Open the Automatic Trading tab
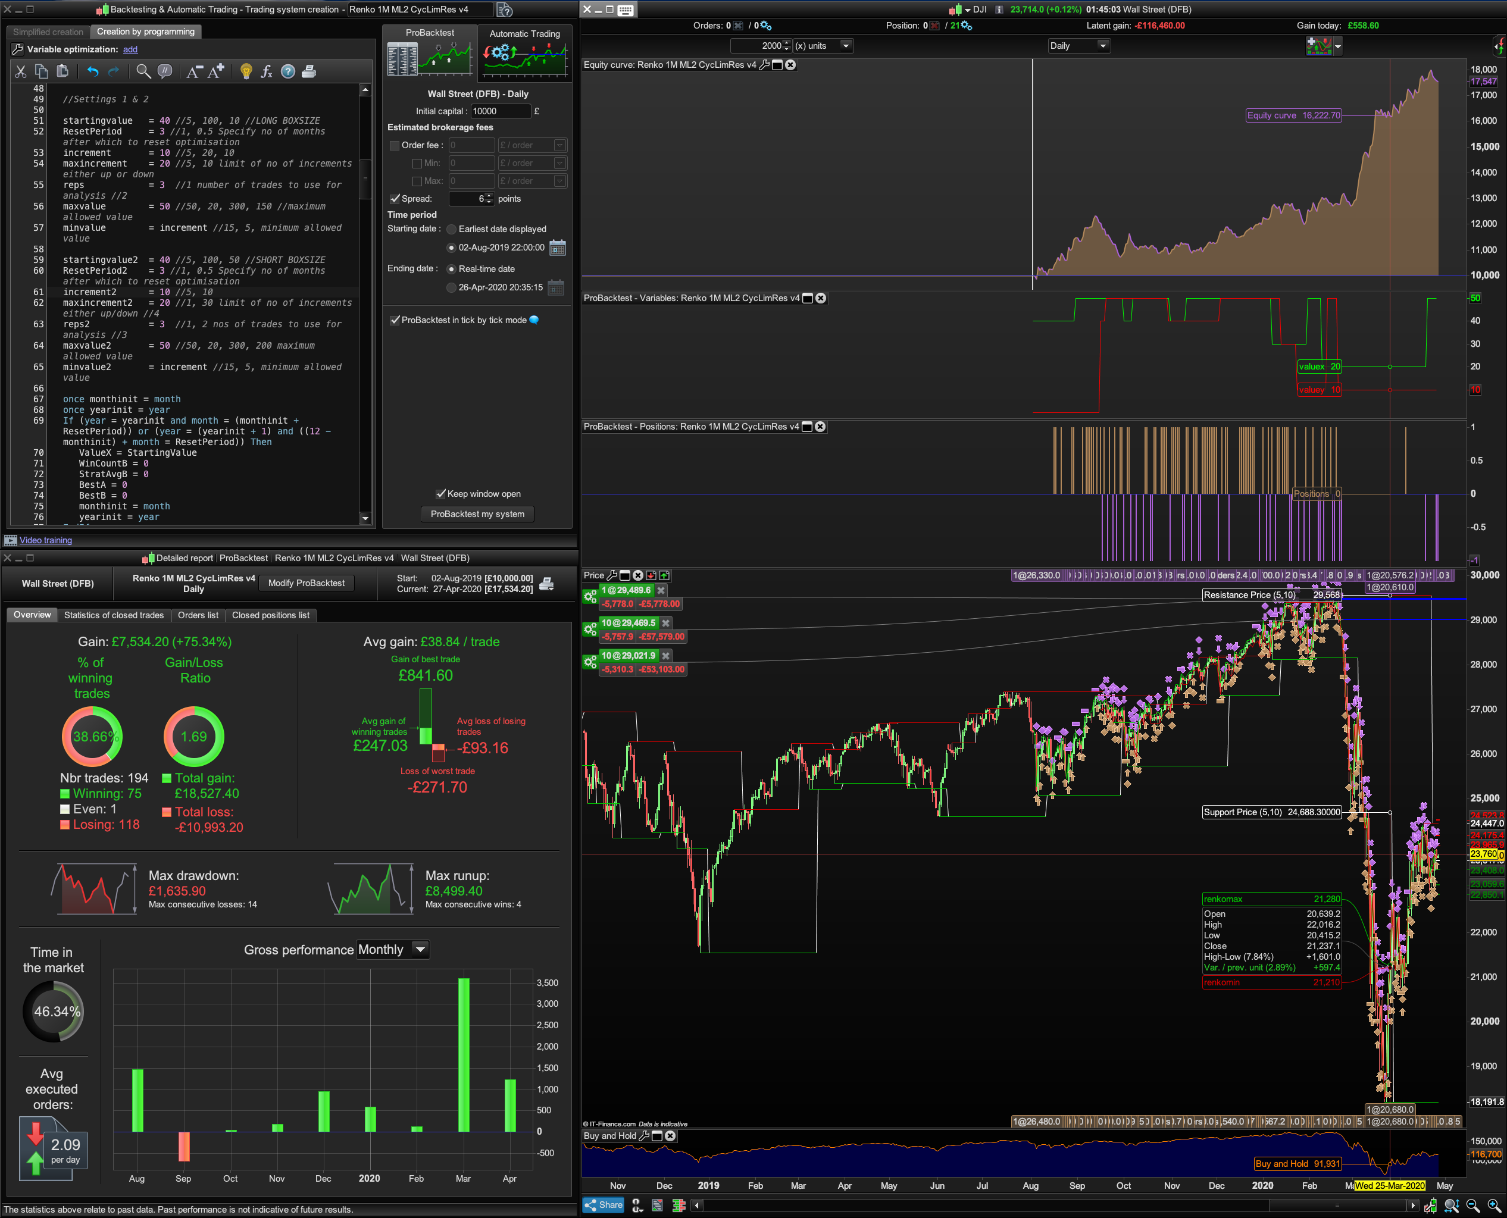 [524, 34]
